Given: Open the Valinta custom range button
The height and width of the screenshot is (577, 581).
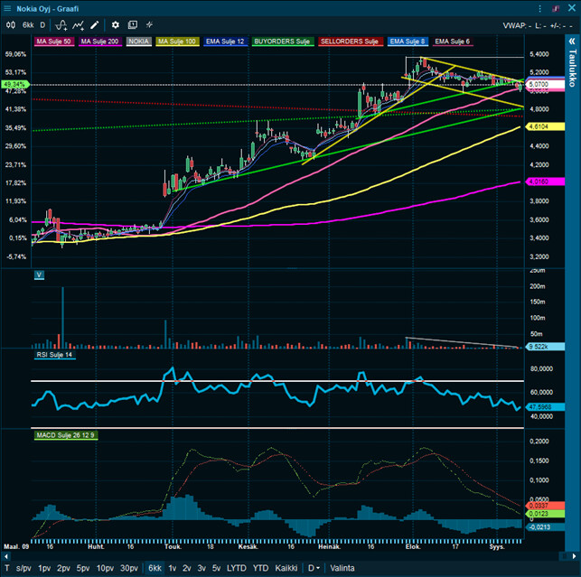Looking at the screenshot, I should [x=342, y=568].
